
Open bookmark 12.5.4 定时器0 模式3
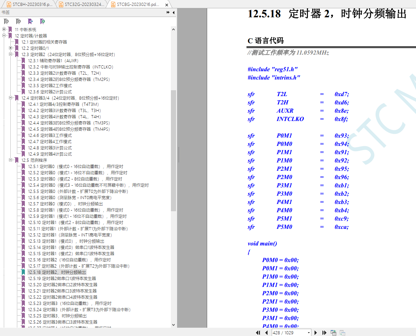tap(88, 185)
